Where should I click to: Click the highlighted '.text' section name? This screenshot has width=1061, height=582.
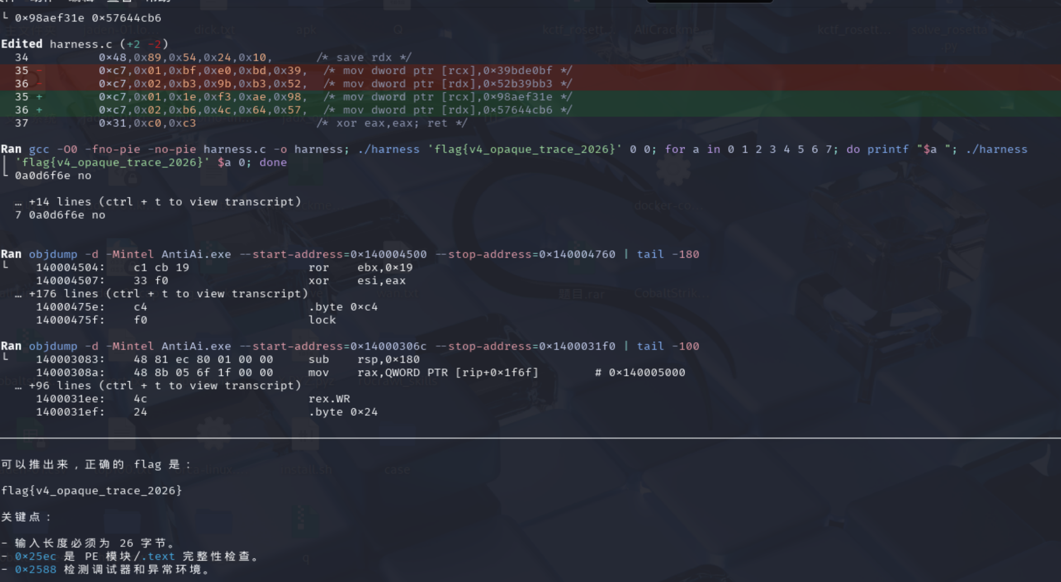[x=158, y=556]
